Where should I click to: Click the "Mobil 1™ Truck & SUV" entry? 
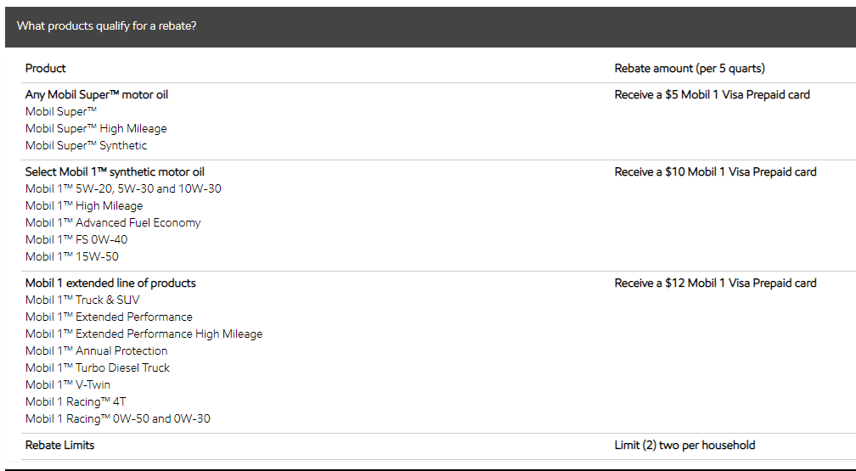click(82, 300)
